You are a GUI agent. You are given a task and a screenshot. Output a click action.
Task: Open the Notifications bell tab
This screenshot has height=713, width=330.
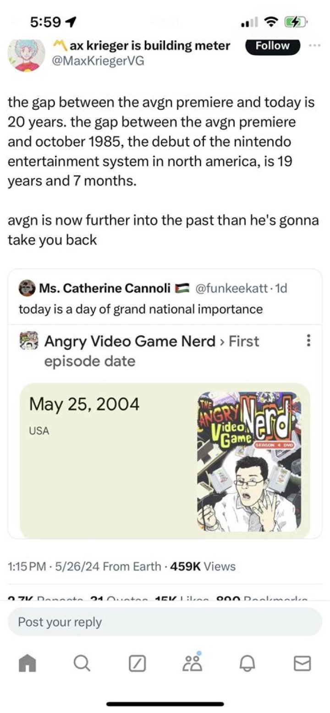(247, 664)
